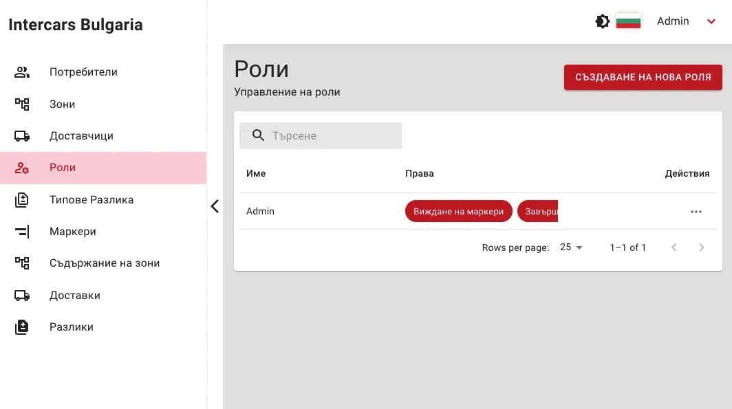Click the Виждане на маркери chip
The width and height of the screenshot is (732, 409).
pos(458,211)
